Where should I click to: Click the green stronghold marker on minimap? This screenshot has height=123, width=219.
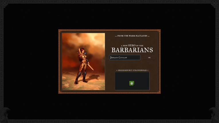pyautogui.click(x=132, y=83)
